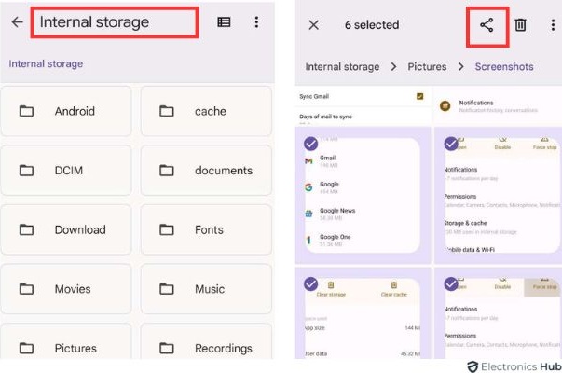Go to Internal storage breadcrumb in Screenshots path

pos(342,67)
